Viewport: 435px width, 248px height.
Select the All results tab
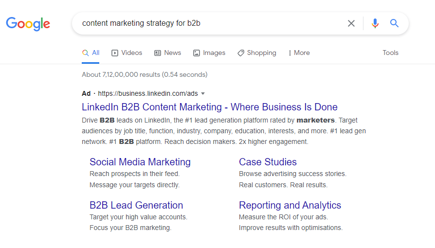pyautogui.click(x=91, y=53)
